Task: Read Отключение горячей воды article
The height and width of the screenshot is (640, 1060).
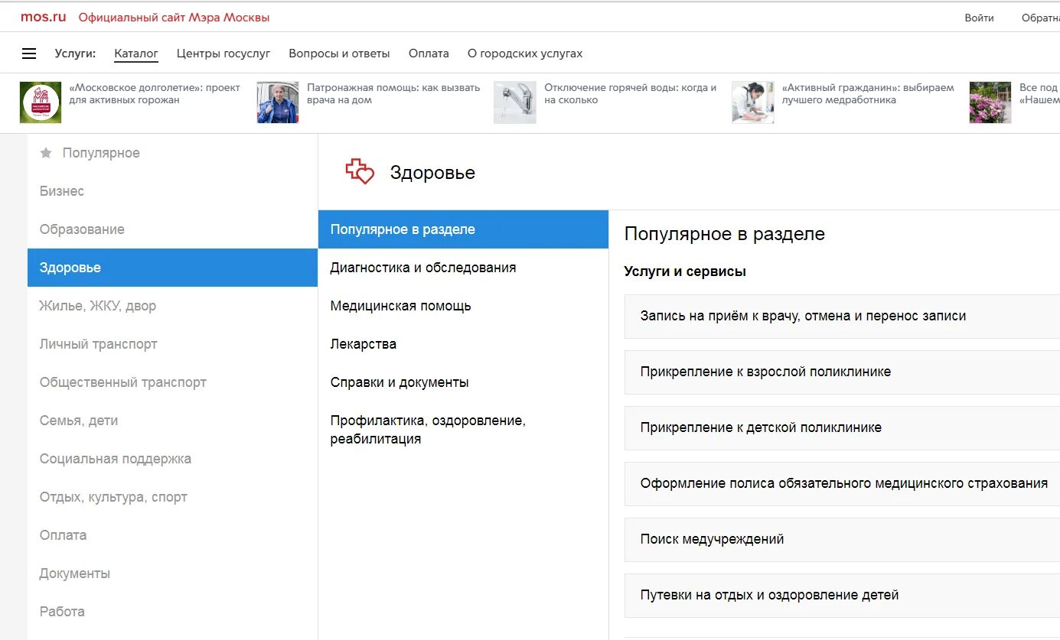Action: pos(631,94)
